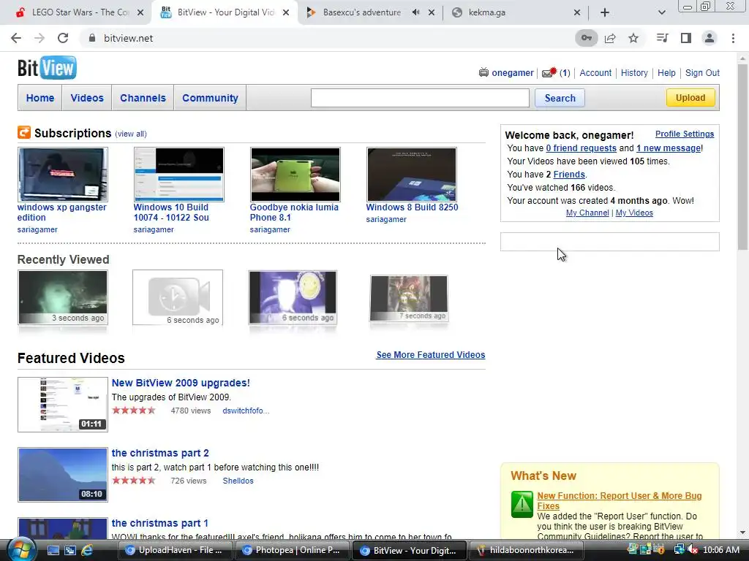Toggle the browser side panel icon
The image size is (749, 561).
tap(686, 38)
